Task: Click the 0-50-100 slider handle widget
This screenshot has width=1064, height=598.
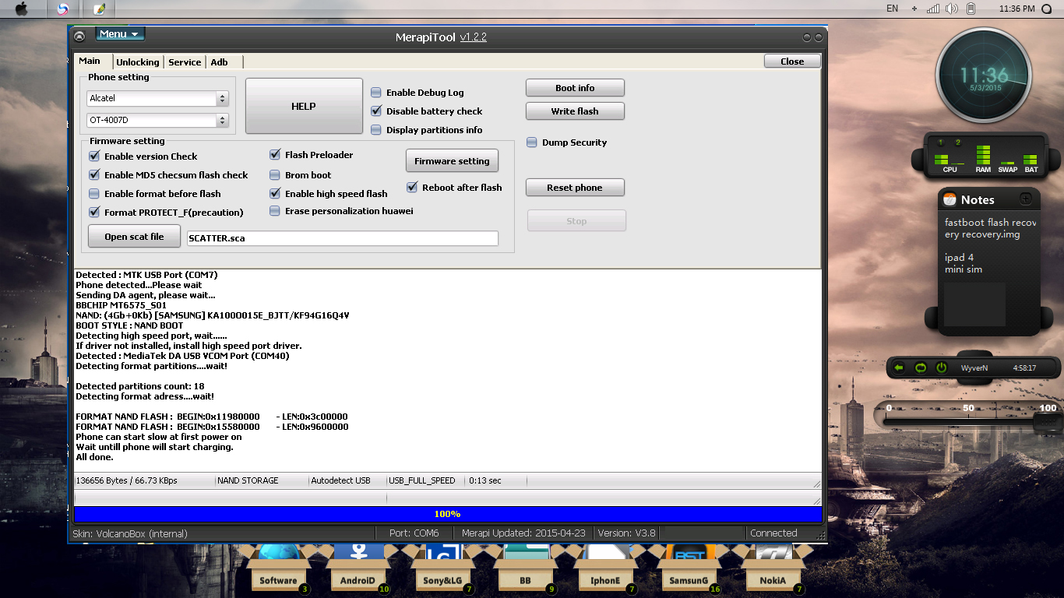Action: 1048,420
